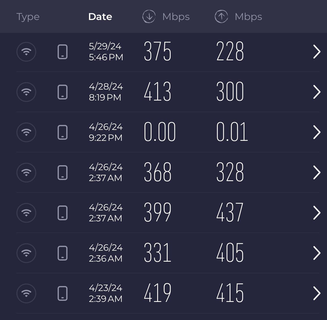327x320 pixels.
Task: Click download arrow icon in header
Action: tap(149, 17)
